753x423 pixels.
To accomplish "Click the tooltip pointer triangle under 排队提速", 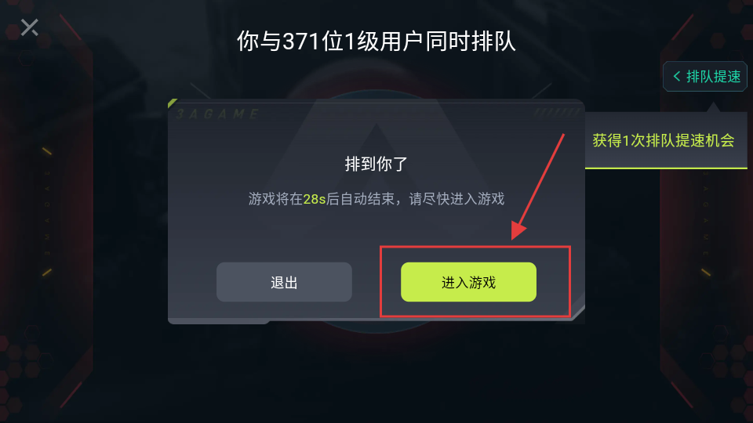I will pos(713,107).
